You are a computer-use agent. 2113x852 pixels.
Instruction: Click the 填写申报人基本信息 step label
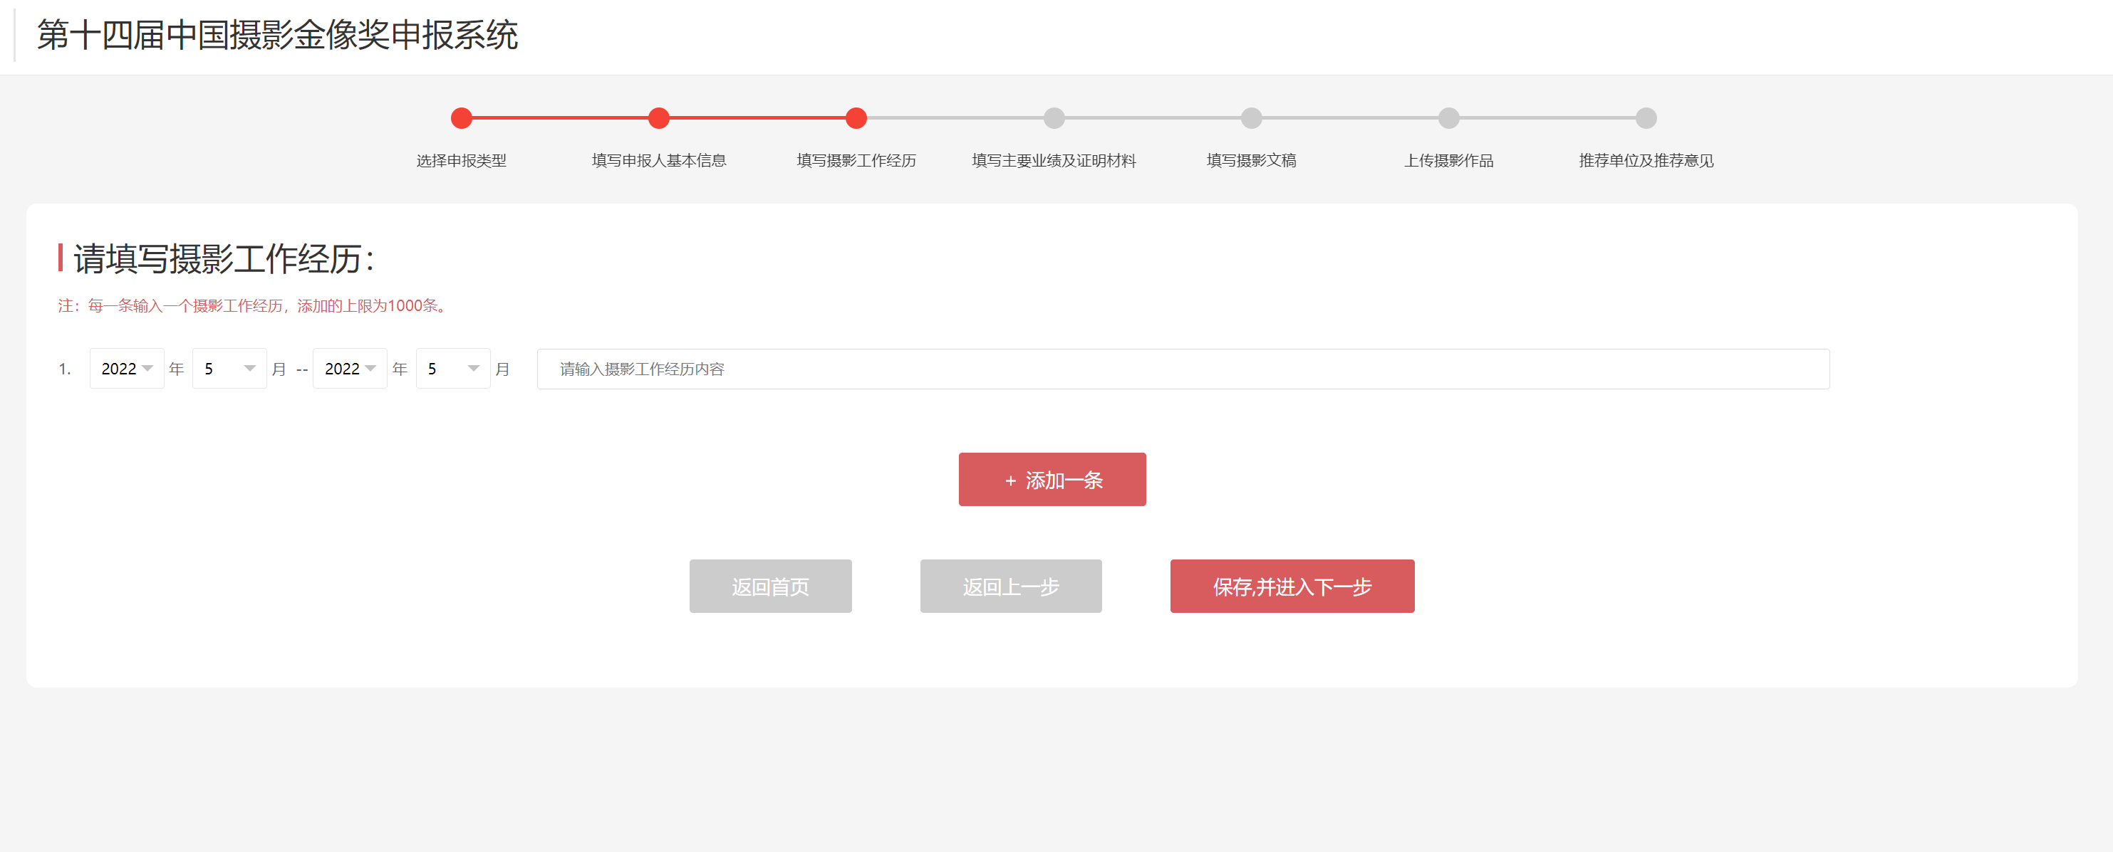[659, 161]
